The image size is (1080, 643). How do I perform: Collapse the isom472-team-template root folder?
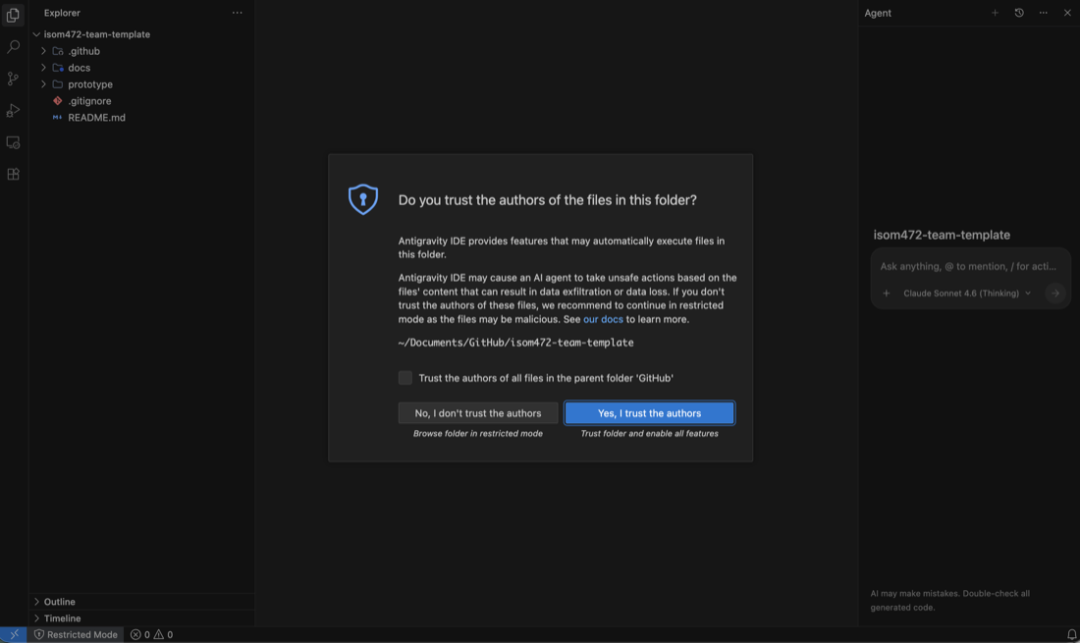click(36, 34)
